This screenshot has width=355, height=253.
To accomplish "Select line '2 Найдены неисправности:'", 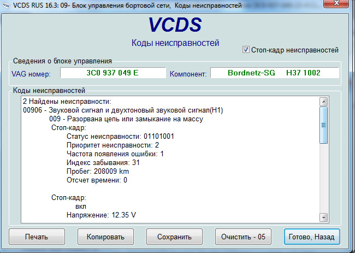I will point(67,102).
